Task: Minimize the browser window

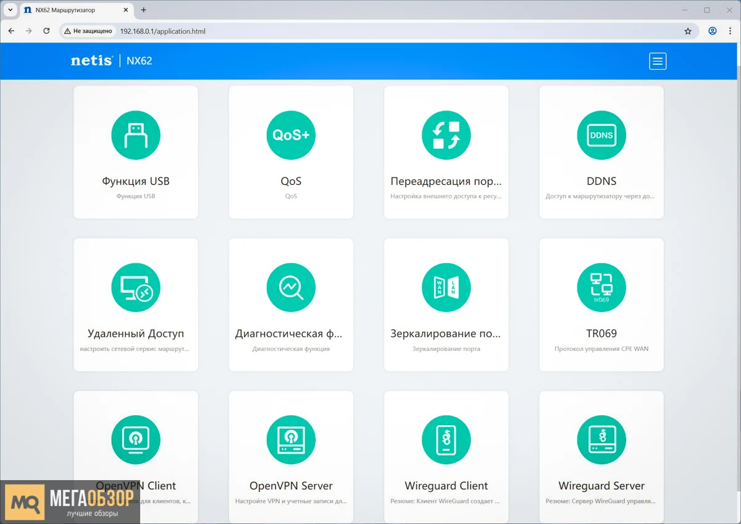Action: [684, 10]
